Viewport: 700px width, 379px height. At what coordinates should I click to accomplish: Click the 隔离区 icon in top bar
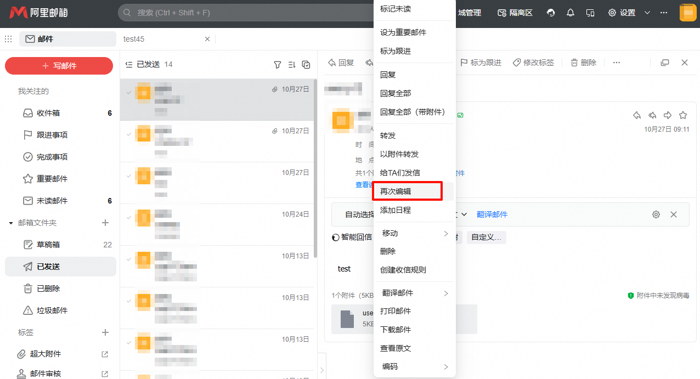click(x=501, y=13)
